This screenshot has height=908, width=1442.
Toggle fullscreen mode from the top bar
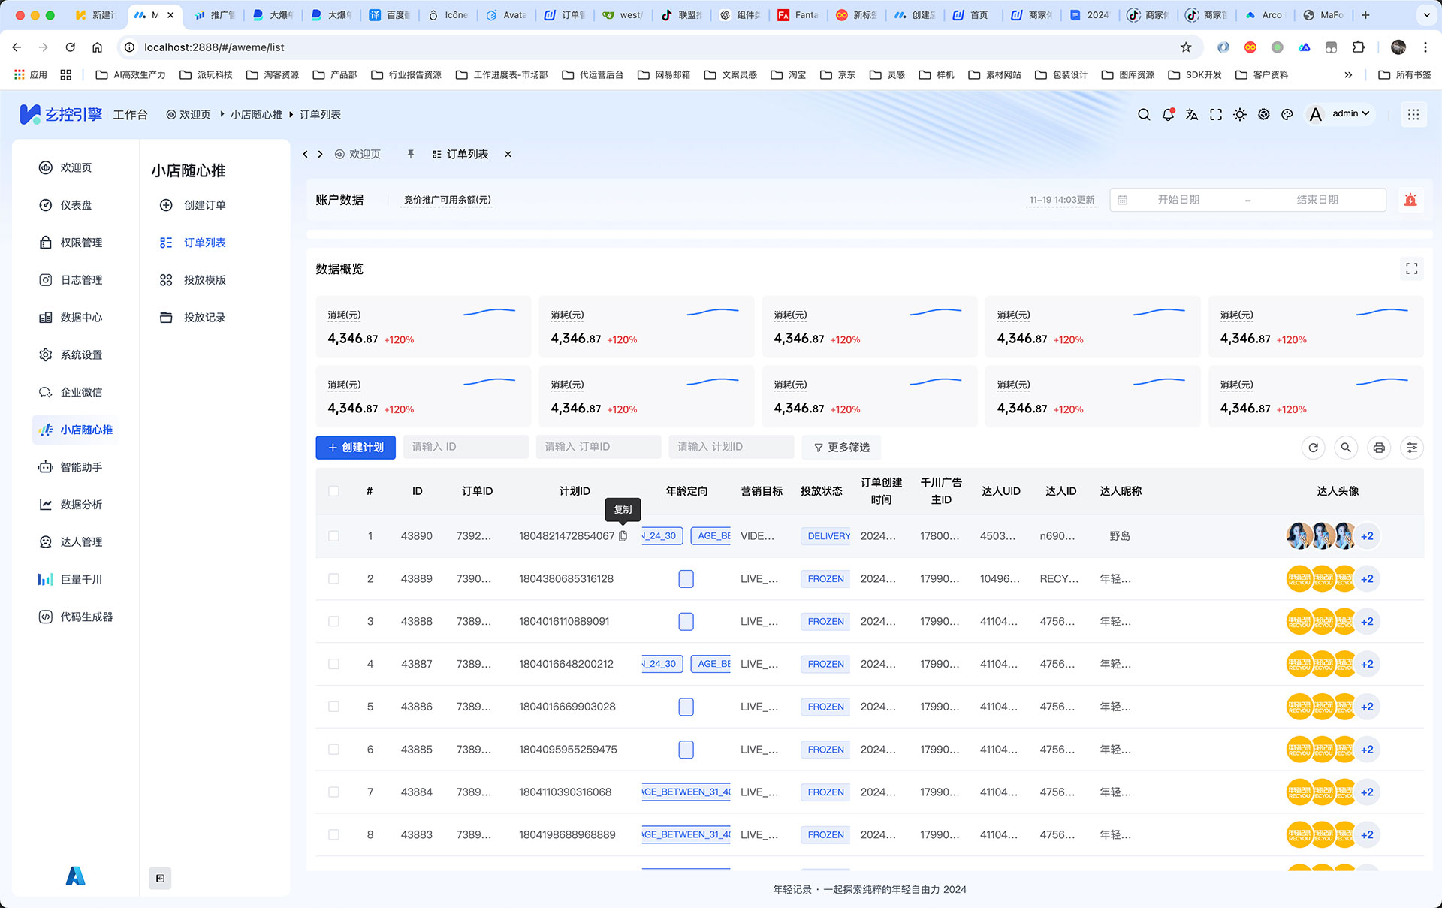(x=1216, y=114)
